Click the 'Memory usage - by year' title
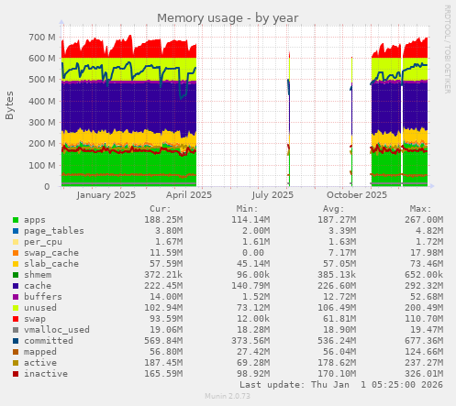 228,18
